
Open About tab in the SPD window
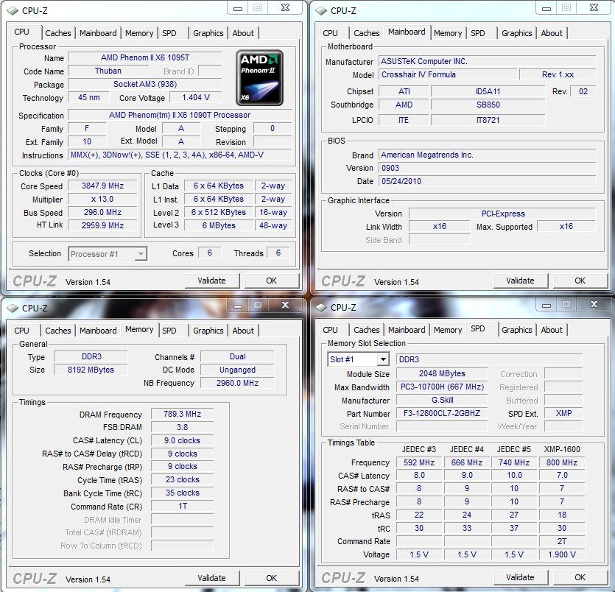pos(552,330)
